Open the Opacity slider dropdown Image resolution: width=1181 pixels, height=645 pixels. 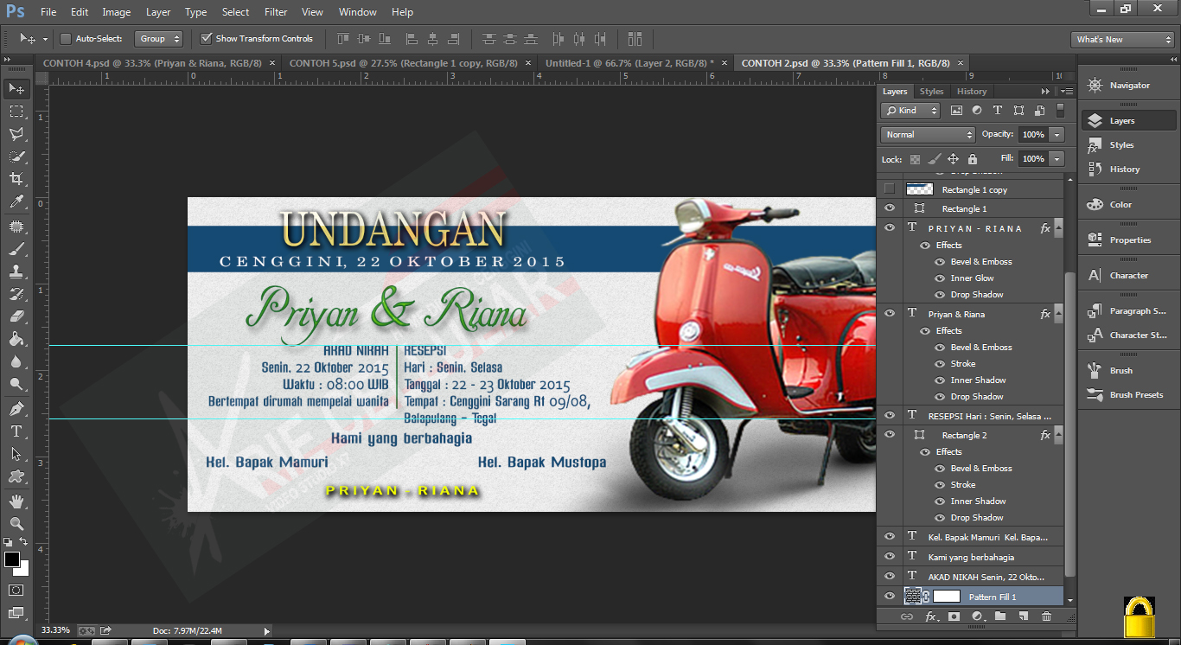(1057, 135)
